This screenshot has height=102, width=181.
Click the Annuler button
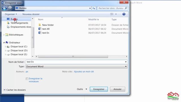tap(117, 89)
